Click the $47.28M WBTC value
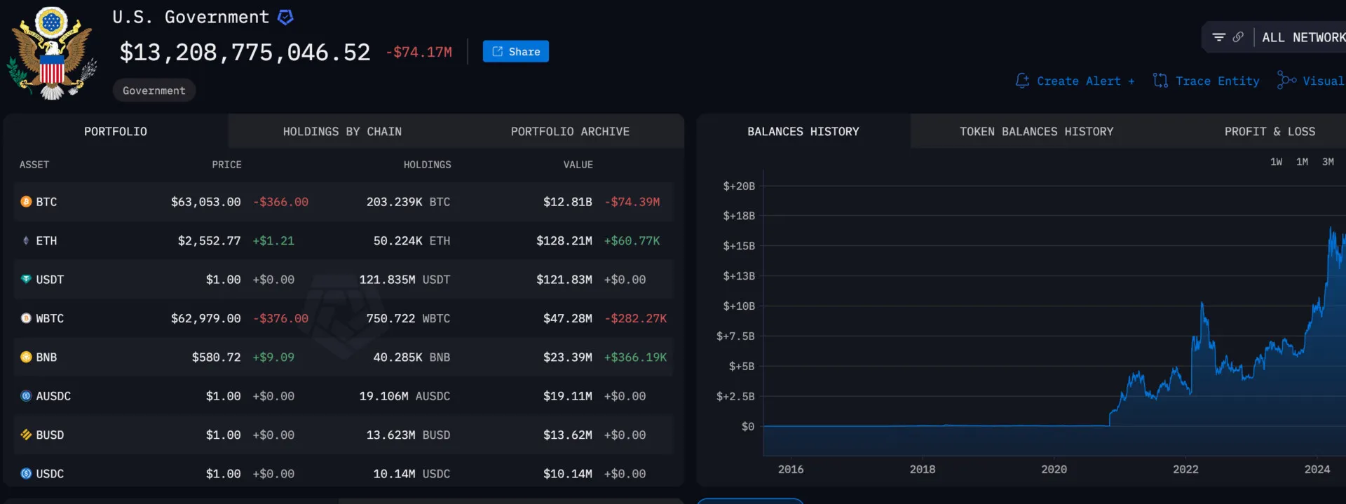 click(568, 318)
